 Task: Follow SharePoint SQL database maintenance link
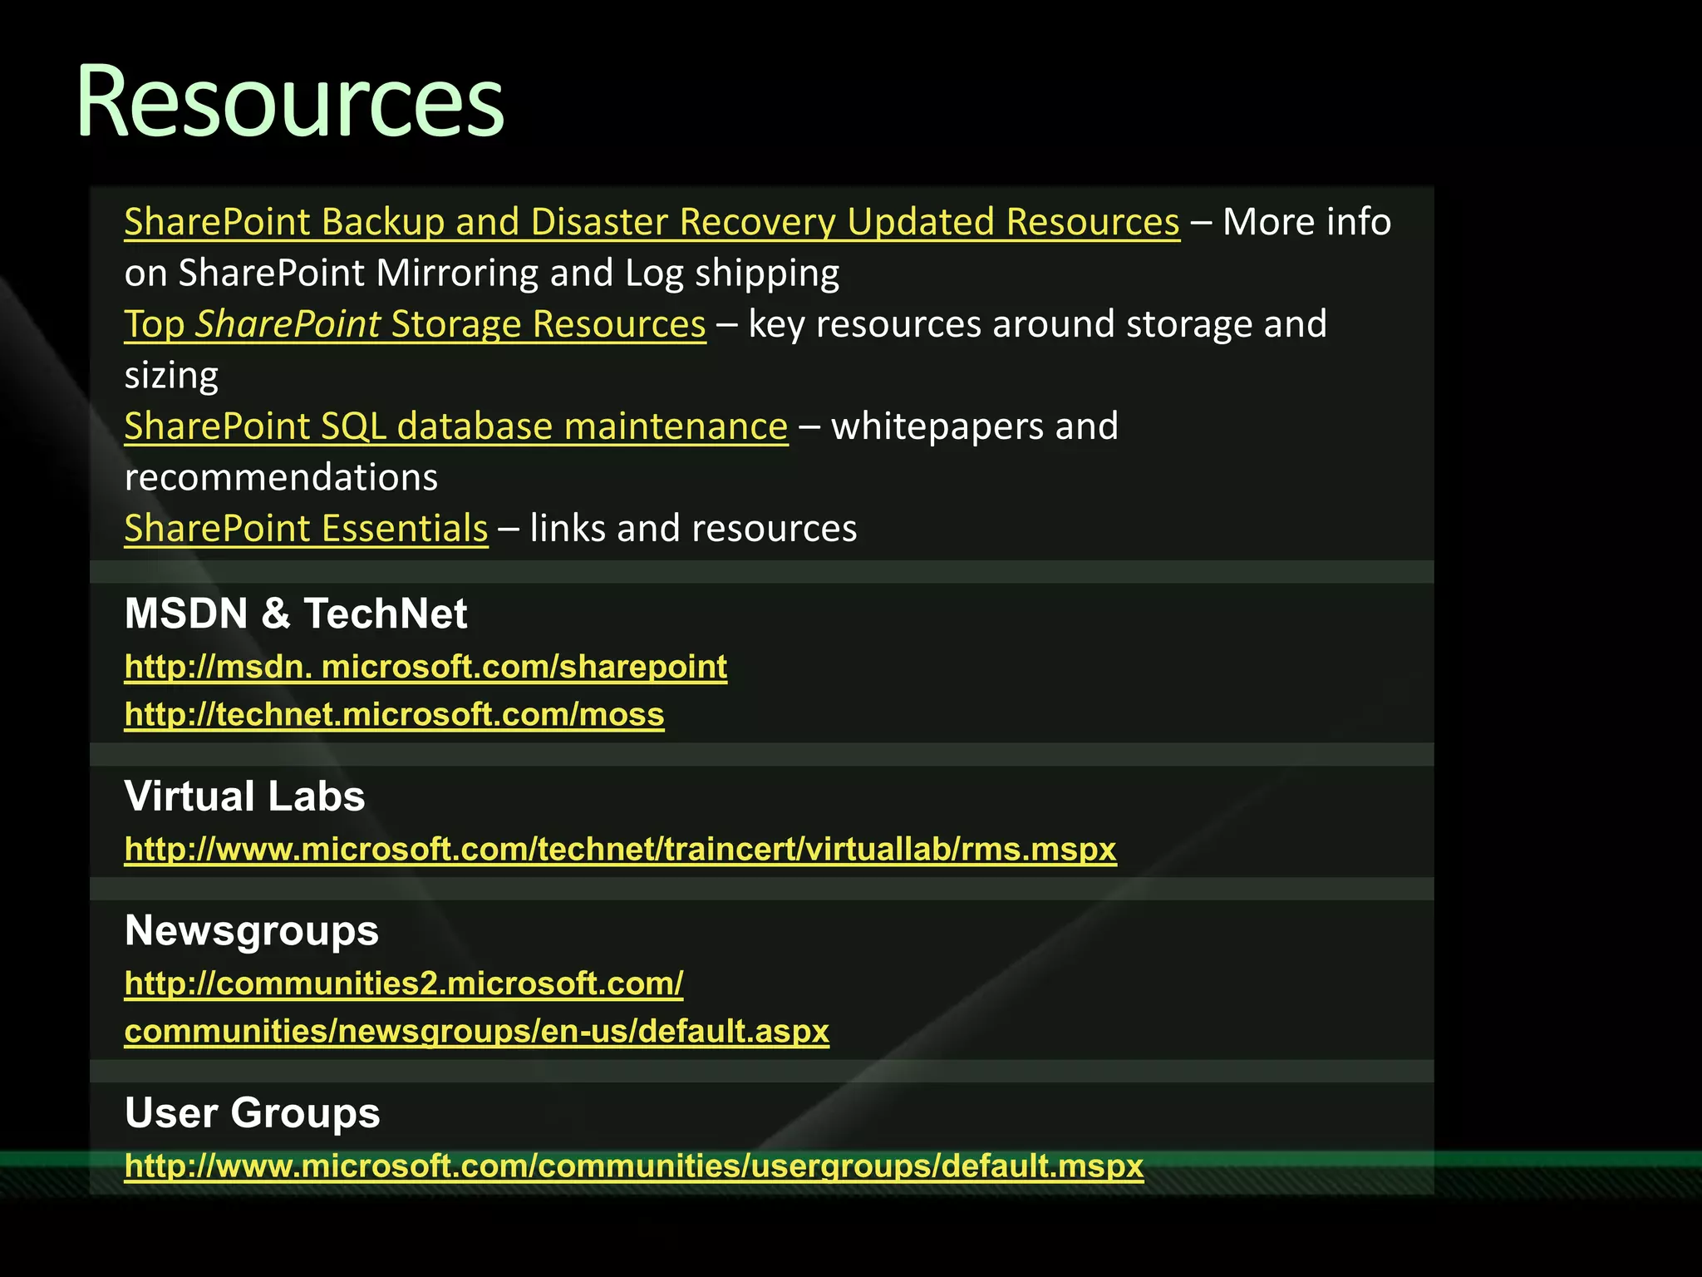point(456,427)
